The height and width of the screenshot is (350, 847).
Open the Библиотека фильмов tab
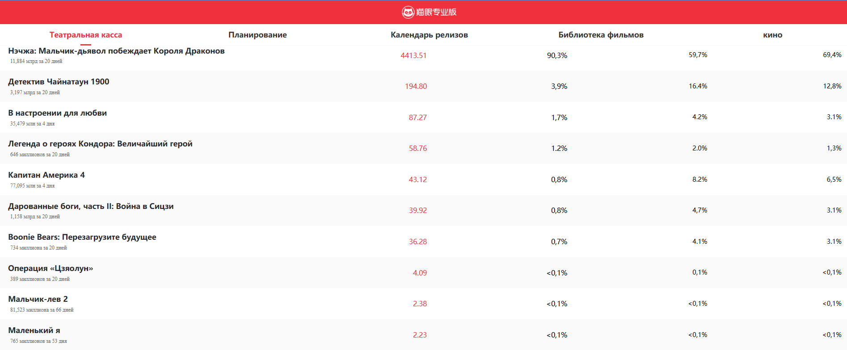point(601,35)
